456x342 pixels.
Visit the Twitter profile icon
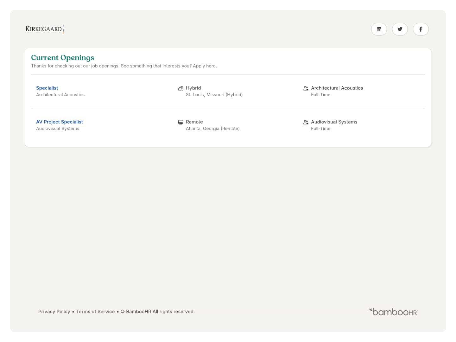[x=400, y=29]
